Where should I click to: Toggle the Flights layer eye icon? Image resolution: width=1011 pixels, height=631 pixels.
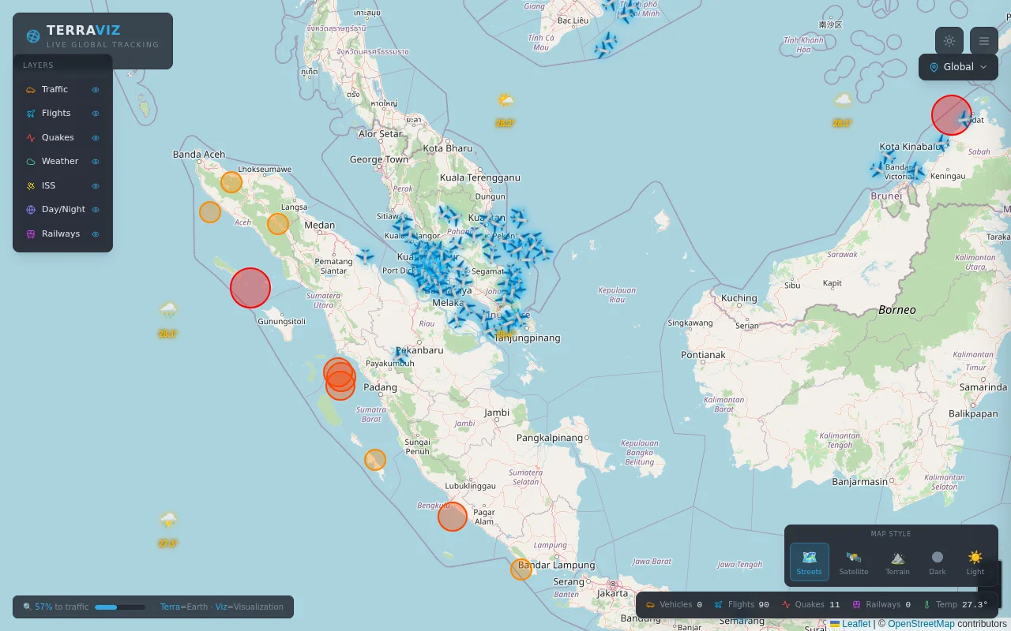pyautogui.click(x=96, y=114)
